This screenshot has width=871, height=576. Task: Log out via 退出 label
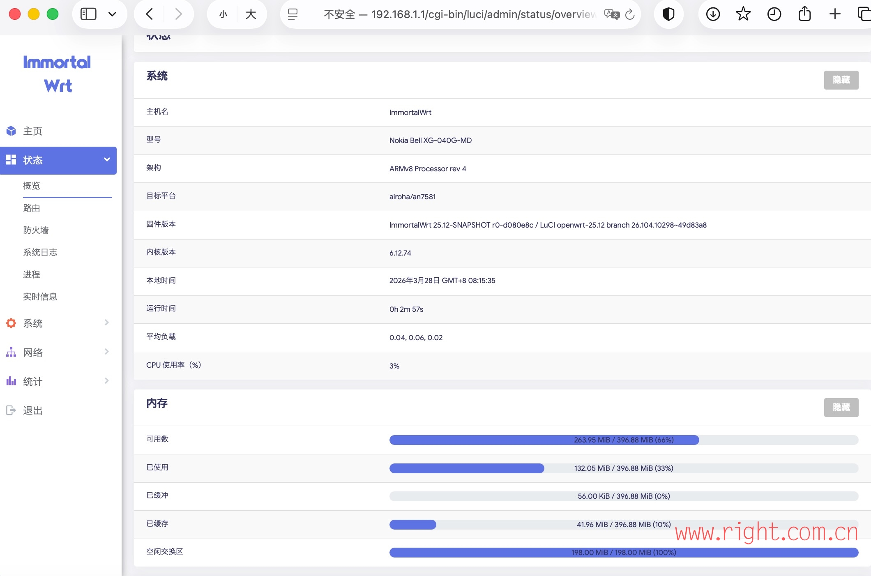[32, 410]
